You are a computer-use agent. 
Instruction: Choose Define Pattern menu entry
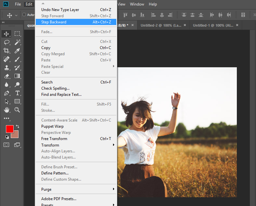76,173
